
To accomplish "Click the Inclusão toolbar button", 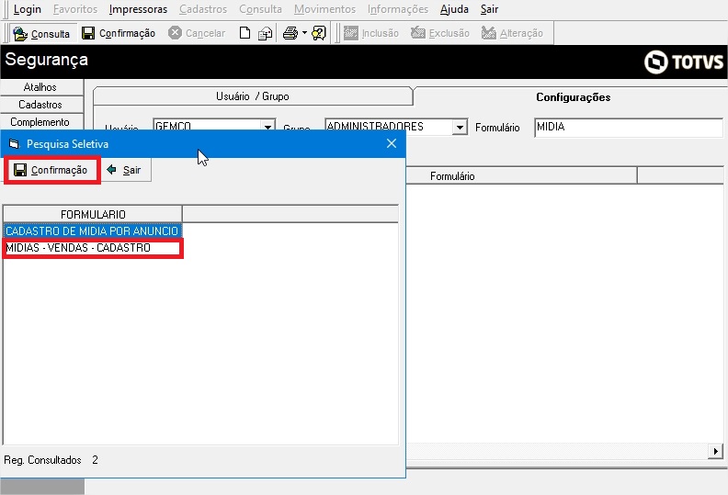I will click(371, 33).
